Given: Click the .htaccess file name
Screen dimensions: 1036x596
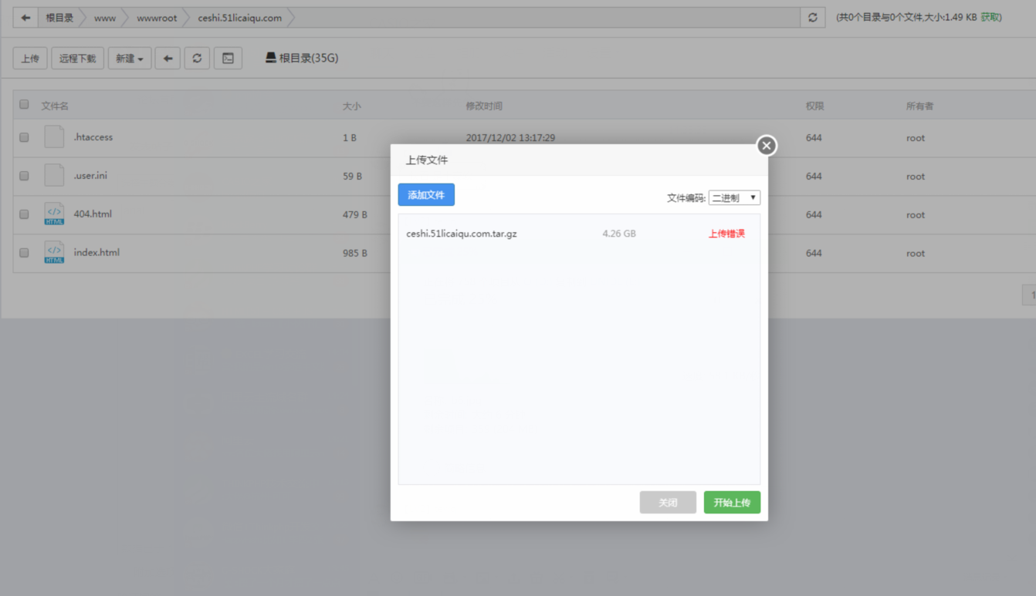Looking at the screenshot, I should [93, 137].
